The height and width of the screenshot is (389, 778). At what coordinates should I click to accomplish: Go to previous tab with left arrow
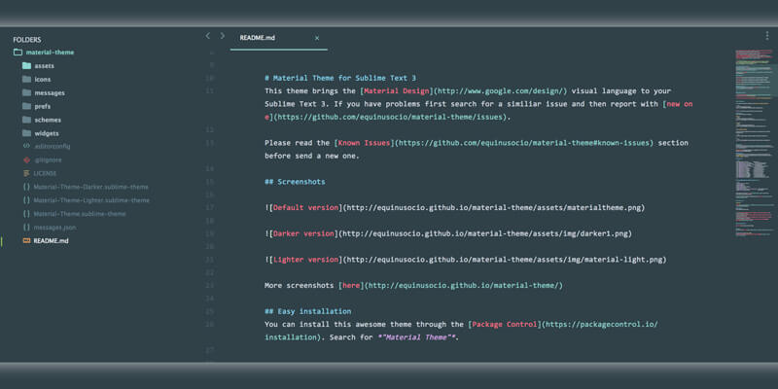207,36
